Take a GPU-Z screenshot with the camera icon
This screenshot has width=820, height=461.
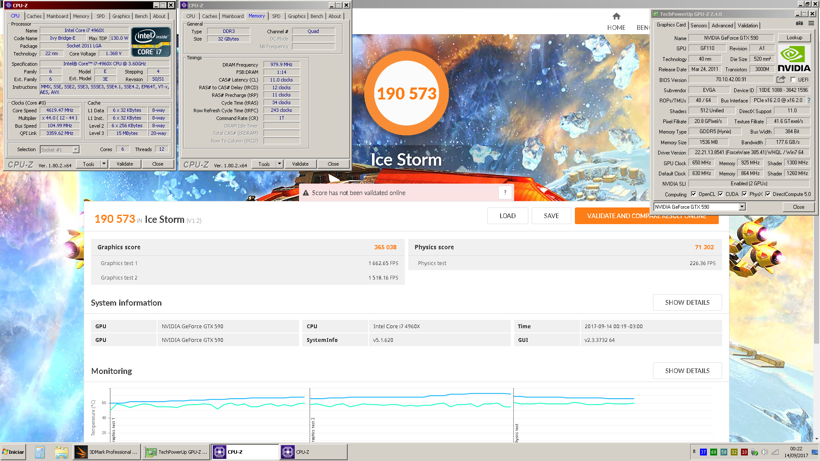click(799, 23)
